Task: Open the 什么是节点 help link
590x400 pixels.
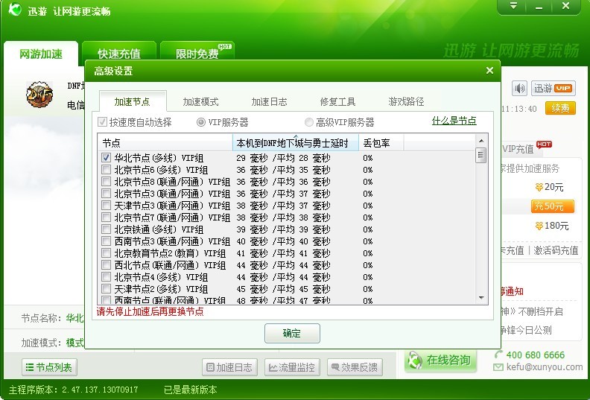Action: coord(454,121)
